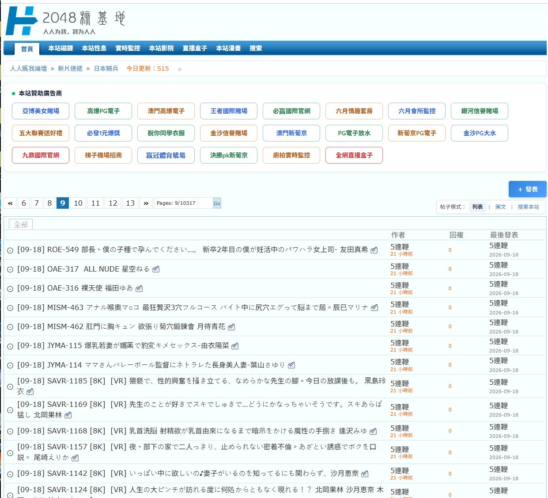The image size is (548, 498).
Task: Click the 最後發表 column header
Action: pos(504,235)
